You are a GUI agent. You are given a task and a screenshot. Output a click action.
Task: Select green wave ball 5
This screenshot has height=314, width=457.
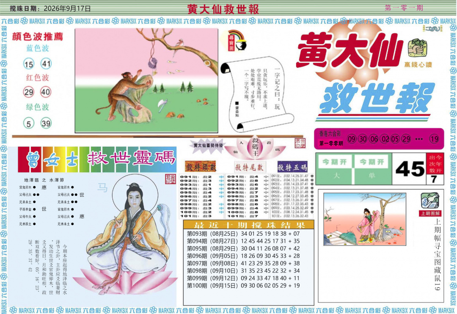(x=29, y=124)
